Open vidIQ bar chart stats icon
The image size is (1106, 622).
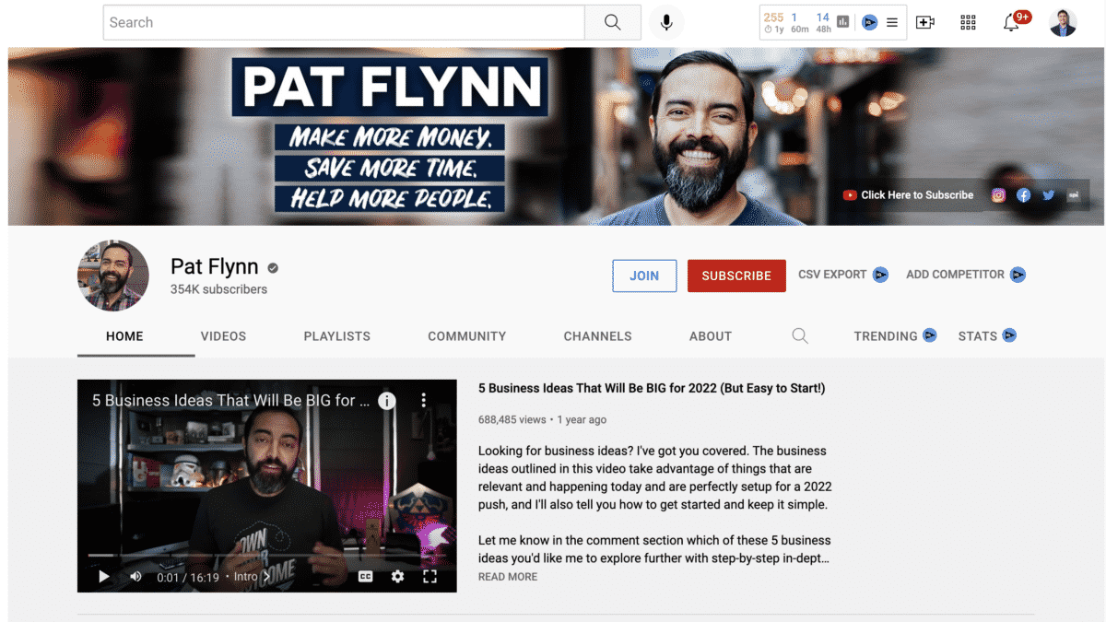coord(842,22)
